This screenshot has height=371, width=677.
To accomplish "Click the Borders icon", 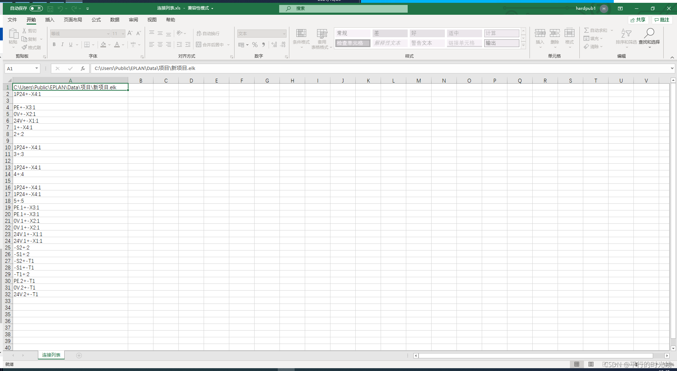I will coord(87,45).
